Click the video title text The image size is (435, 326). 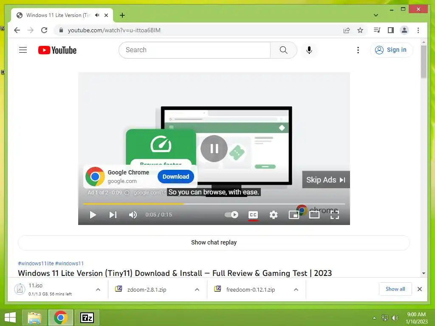point(175,273)
